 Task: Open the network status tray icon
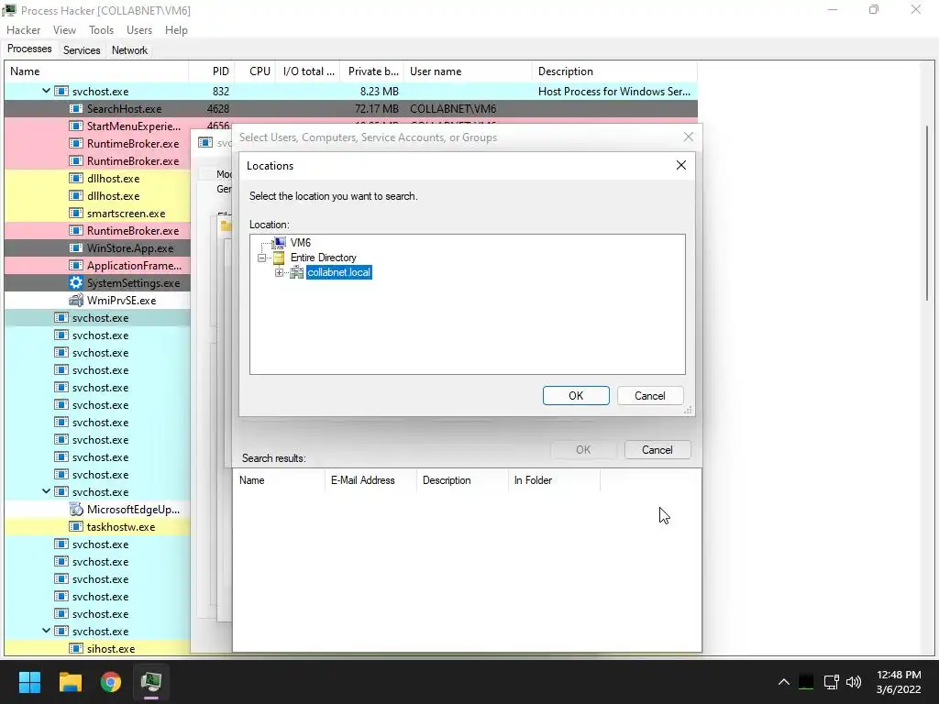[x=831, y=682]
